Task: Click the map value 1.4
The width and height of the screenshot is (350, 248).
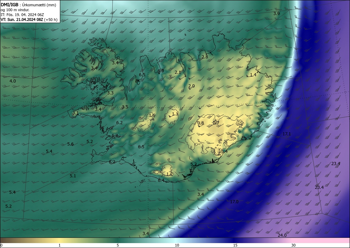Action: point(253,75)
